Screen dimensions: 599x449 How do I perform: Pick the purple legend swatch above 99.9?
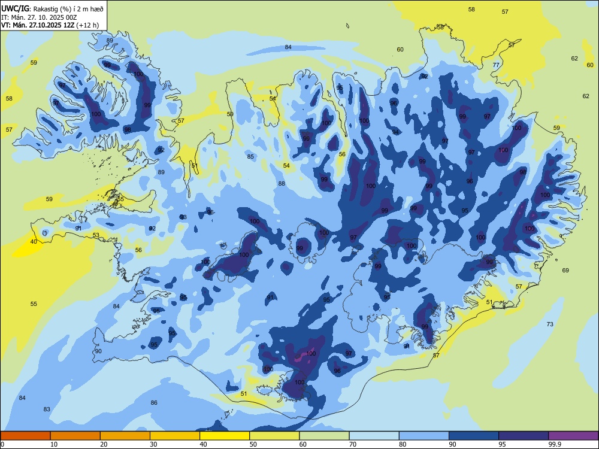coord(573,436)
